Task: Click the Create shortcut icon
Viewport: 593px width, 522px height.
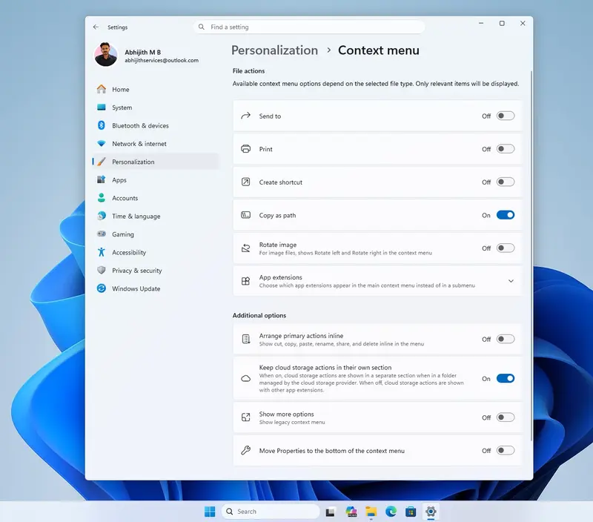Action: (246, 182)
